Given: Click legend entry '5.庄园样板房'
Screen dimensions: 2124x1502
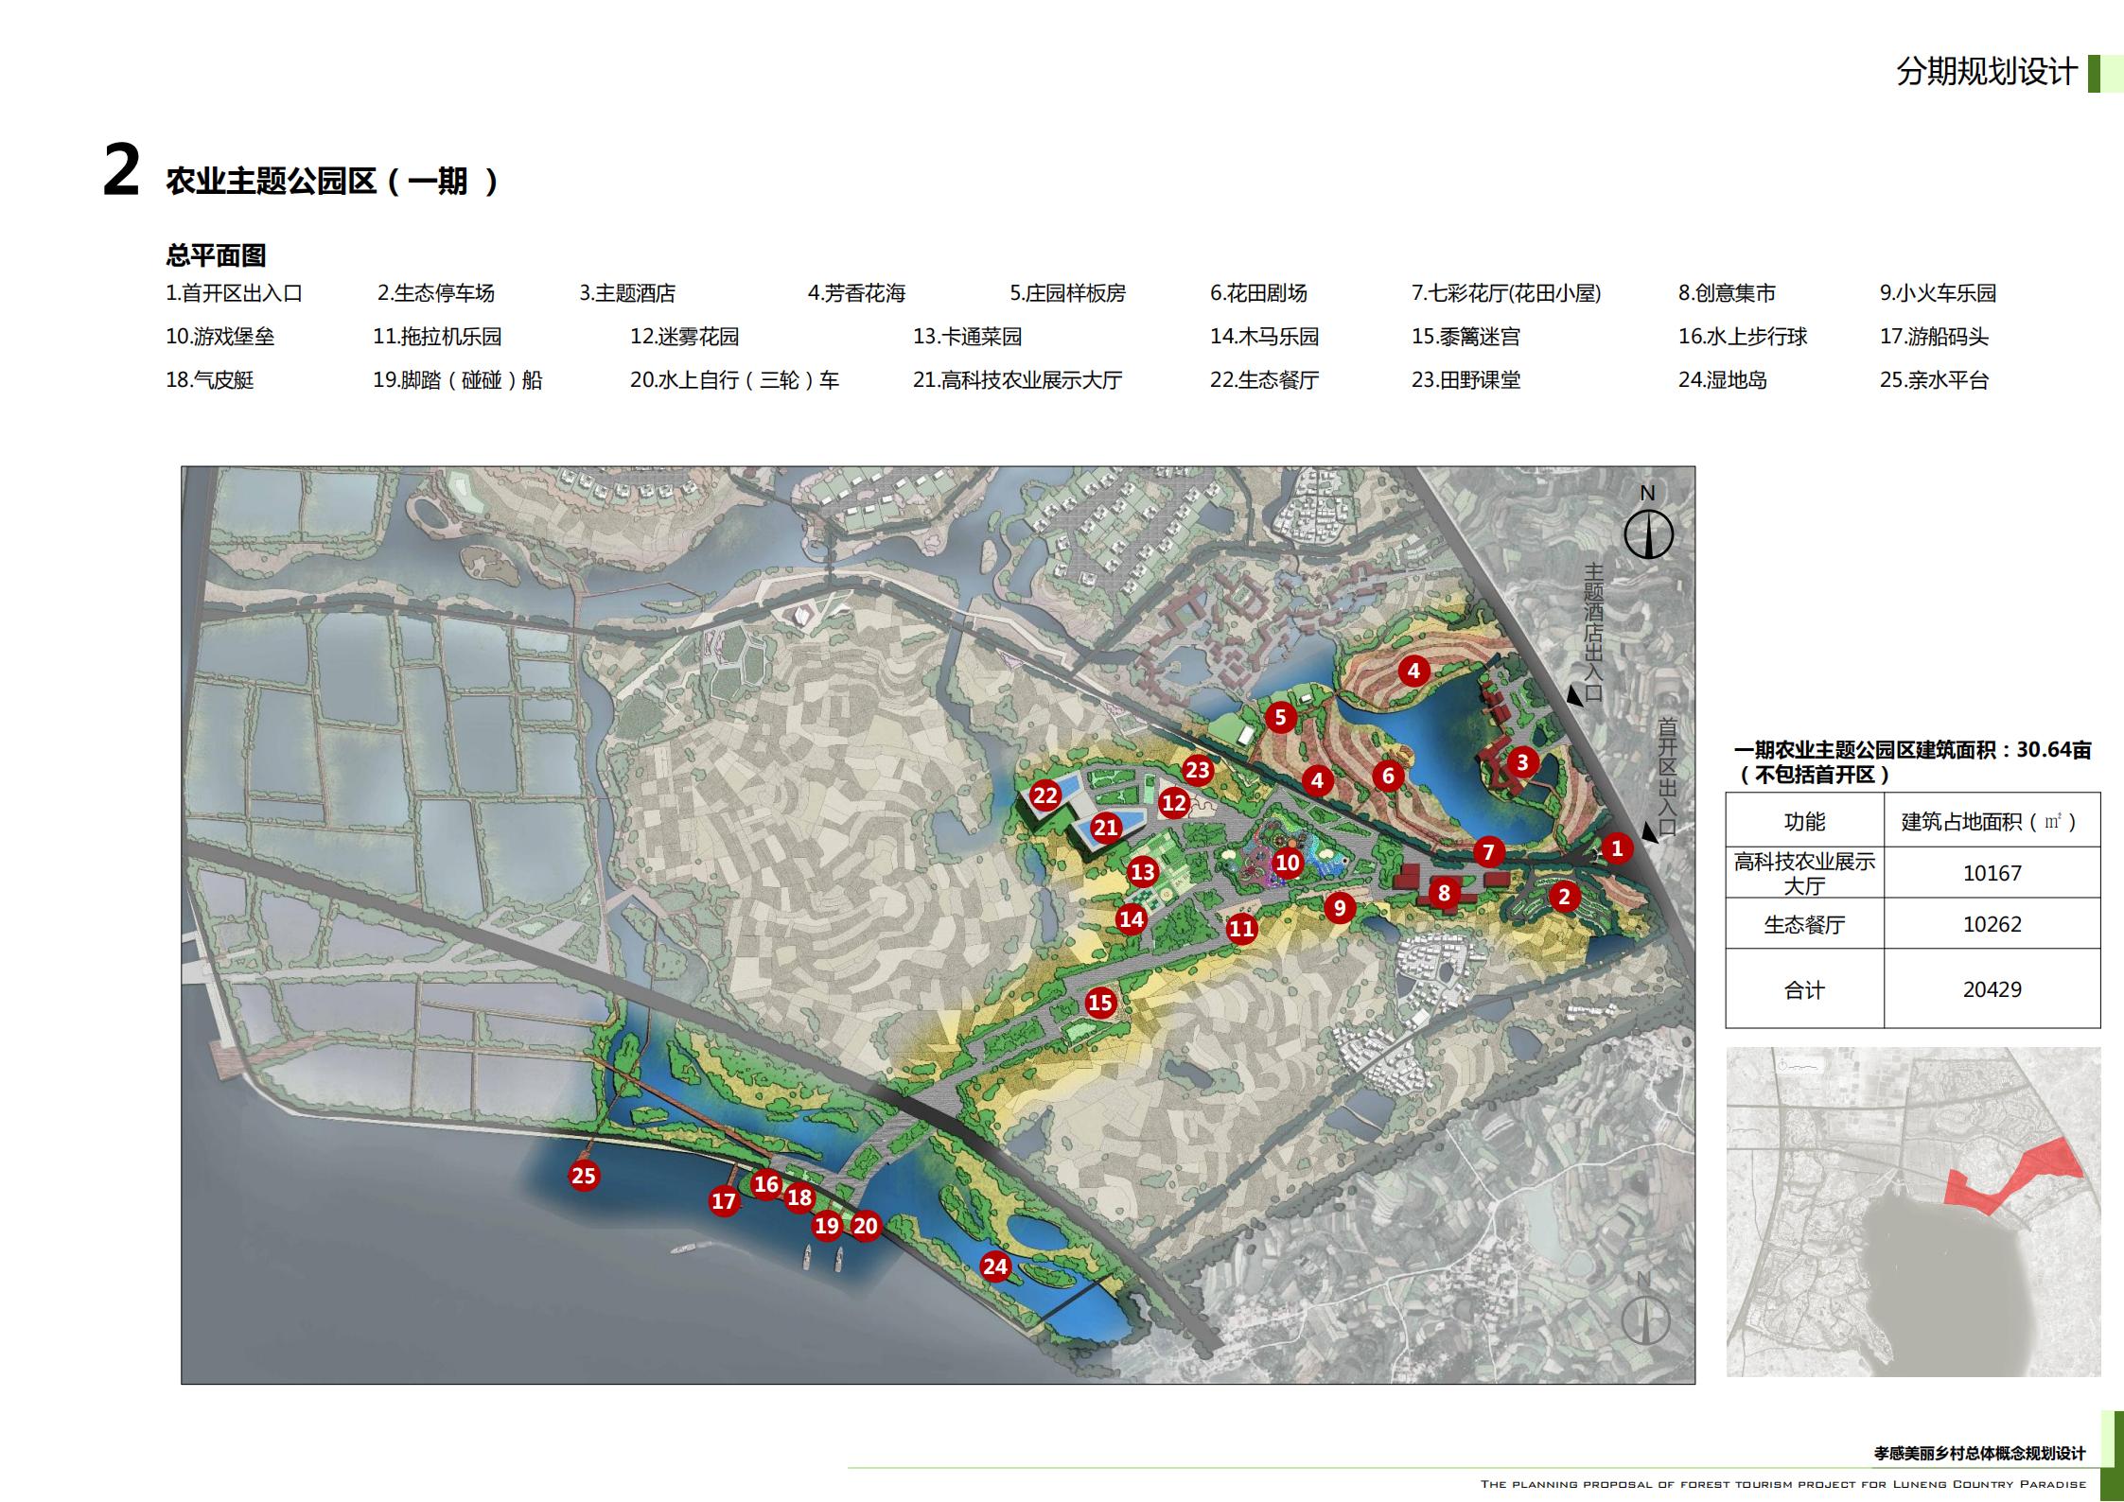Looking at the screenshot, I should 1068,293.
